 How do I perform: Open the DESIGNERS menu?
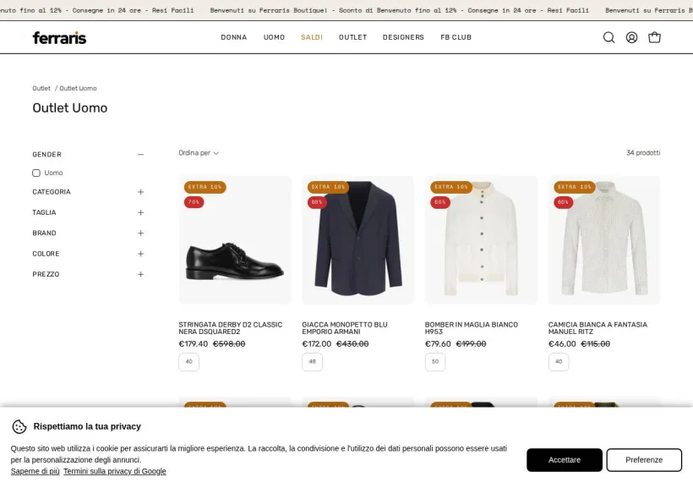(x=403, y=37)
